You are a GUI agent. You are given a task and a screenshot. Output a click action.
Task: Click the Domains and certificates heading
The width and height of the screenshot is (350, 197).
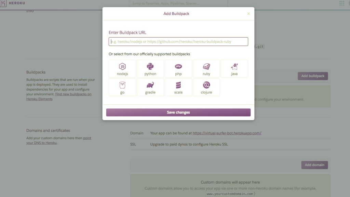48,130
